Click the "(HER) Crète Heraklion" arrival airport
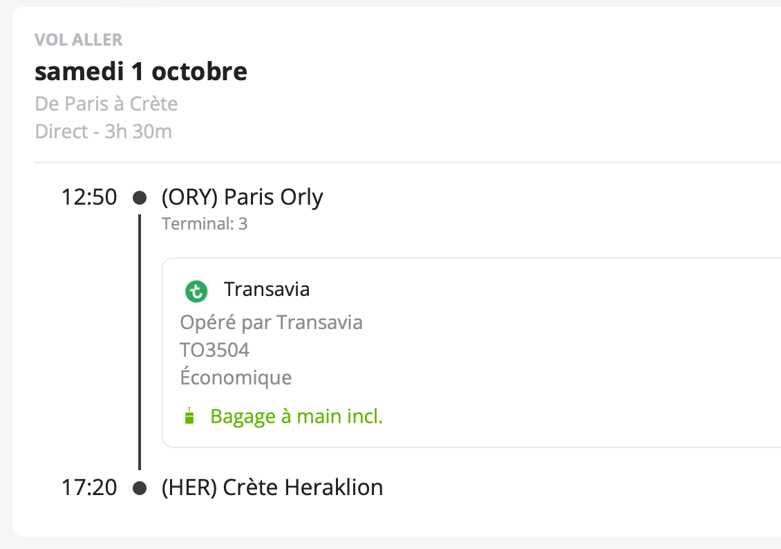Viewport: 781px width, 549px height. (x=272, y=487)
